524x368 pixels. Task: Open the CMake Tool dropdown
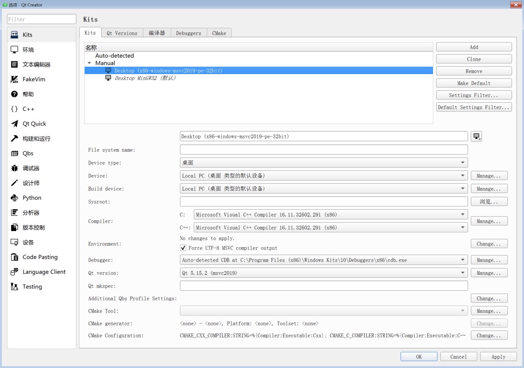coord(323,311)
